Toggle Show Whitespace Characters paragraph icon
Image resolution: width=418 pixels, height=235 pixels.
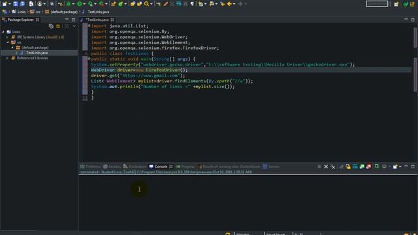(192, 4)
